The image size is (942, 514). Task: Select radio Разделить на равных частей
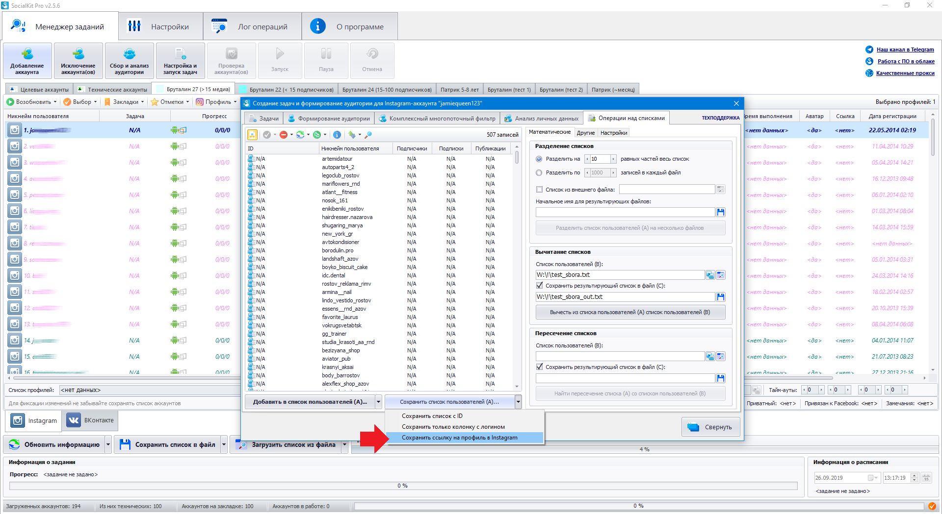[x=539, y=159]
